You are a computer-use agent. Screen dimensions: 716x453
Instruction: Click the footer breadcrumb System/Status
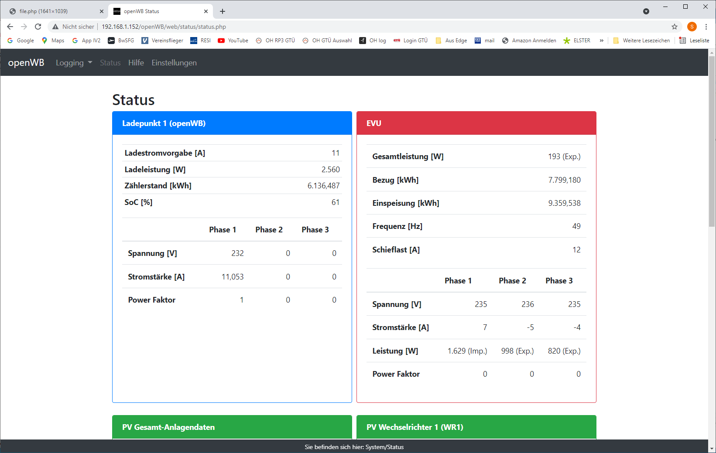pyautogui.click(x=384, y=447)
